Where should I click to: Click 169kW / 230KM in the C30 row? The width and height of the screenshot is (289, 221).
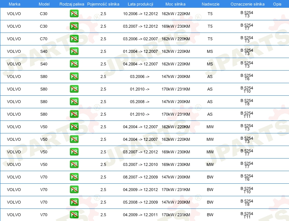tap(176, 26)
